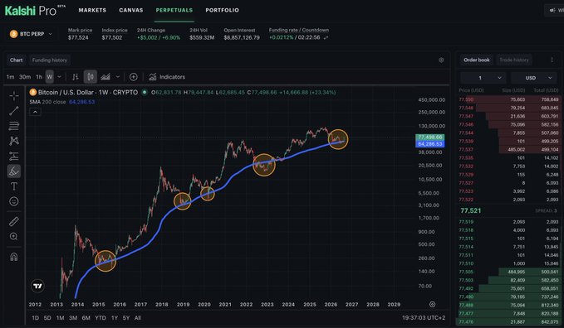Open the emoji icons tool
This screenshot has height=328, width=564.
click(14, 201)
